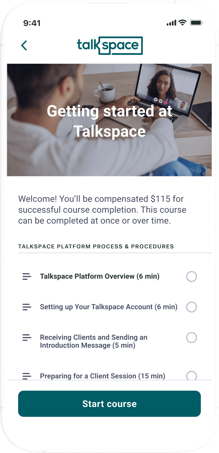Open the Setting up Your Talkspace Account lesson

point(108,307)
